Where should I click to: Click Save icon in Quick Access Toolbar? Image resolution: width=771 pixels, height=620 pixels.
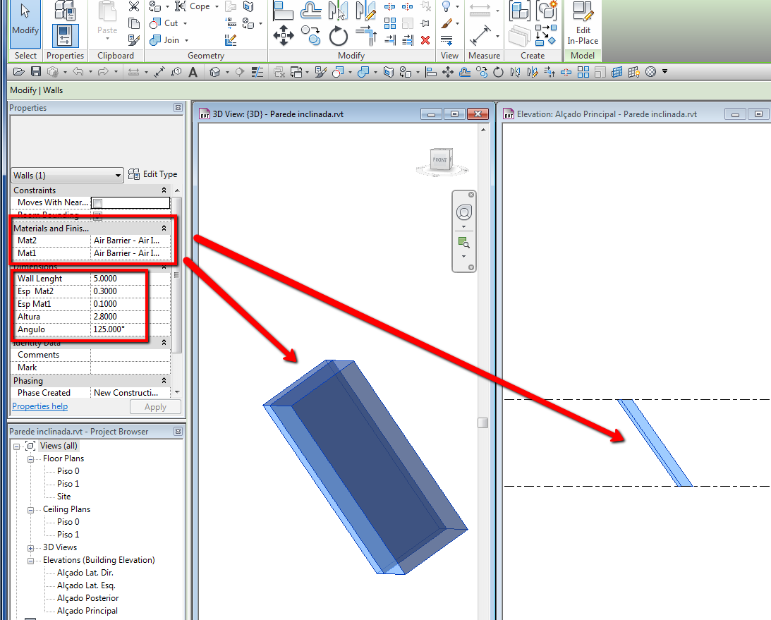click(35, 72)
